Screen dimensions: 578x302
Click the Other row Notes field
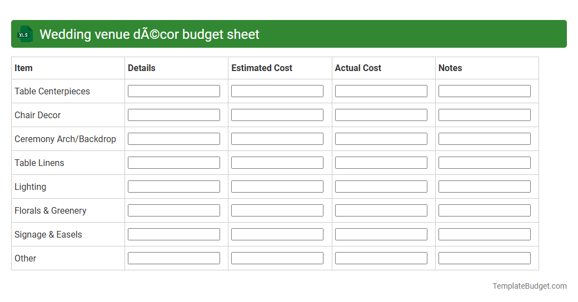pyautogui.click(x=485, y=258)
